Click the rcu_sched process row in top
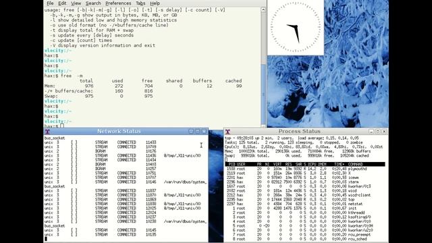Viewport: 432px width, 243px height. [x=297, y=240]
